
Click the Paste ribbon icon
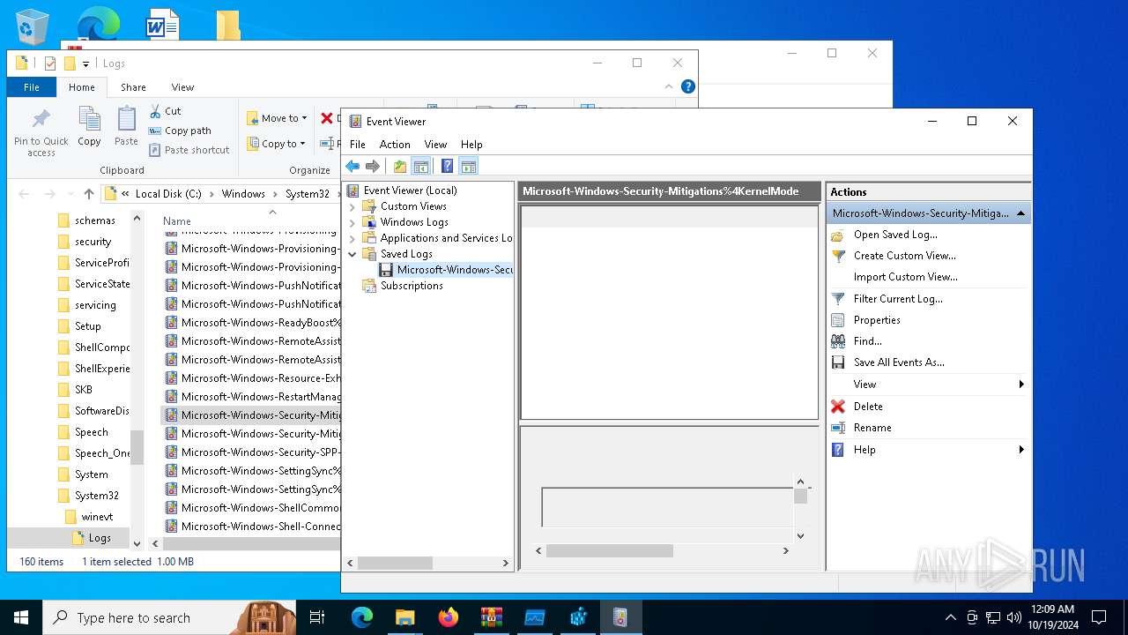126,126
